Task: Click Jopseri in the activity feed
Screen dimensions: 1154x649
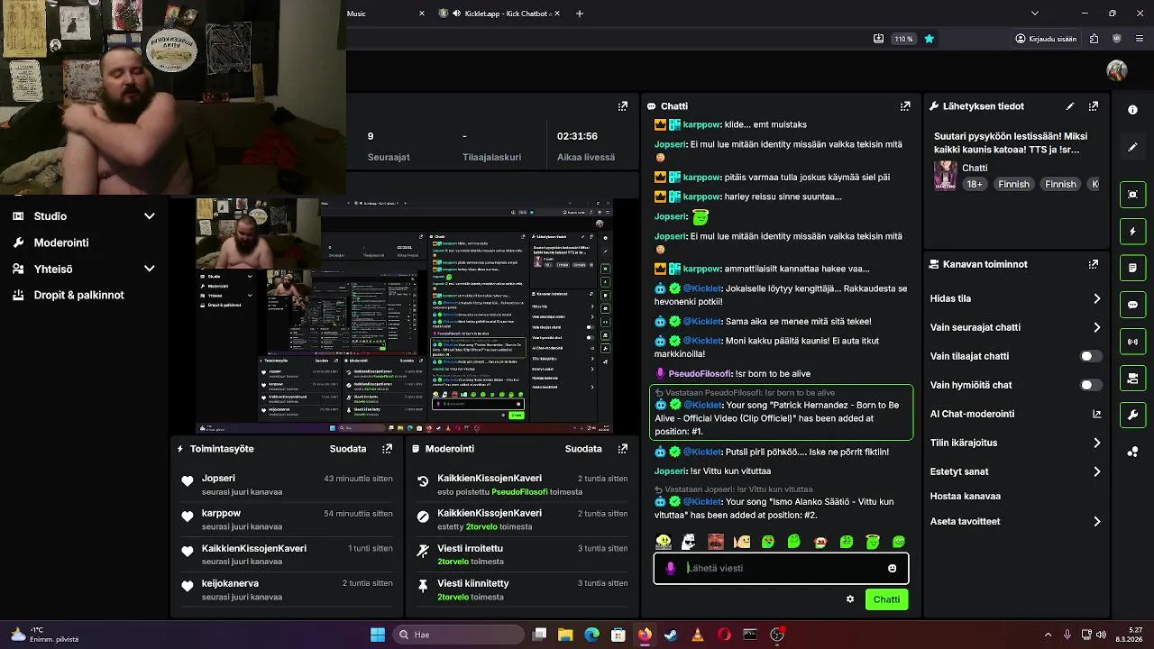Action: (x=218, y=478)
